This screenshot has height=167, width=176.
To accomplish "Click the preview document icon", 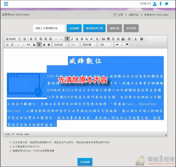I will pyautogui.click(x=25, y=39).
